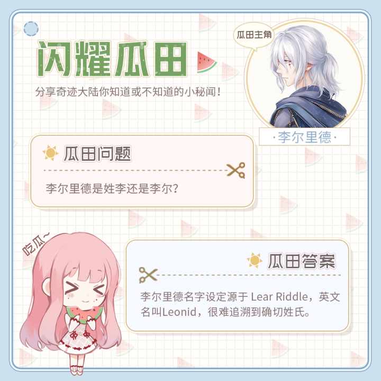381x381 pixels.
Task: Click the scissors icon in the 瓜田问题 box
Action: click(x=236, y=170)
